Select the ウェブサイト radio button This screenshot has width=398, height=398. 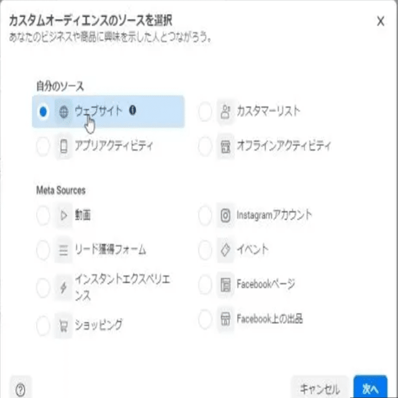pos(43,112)
